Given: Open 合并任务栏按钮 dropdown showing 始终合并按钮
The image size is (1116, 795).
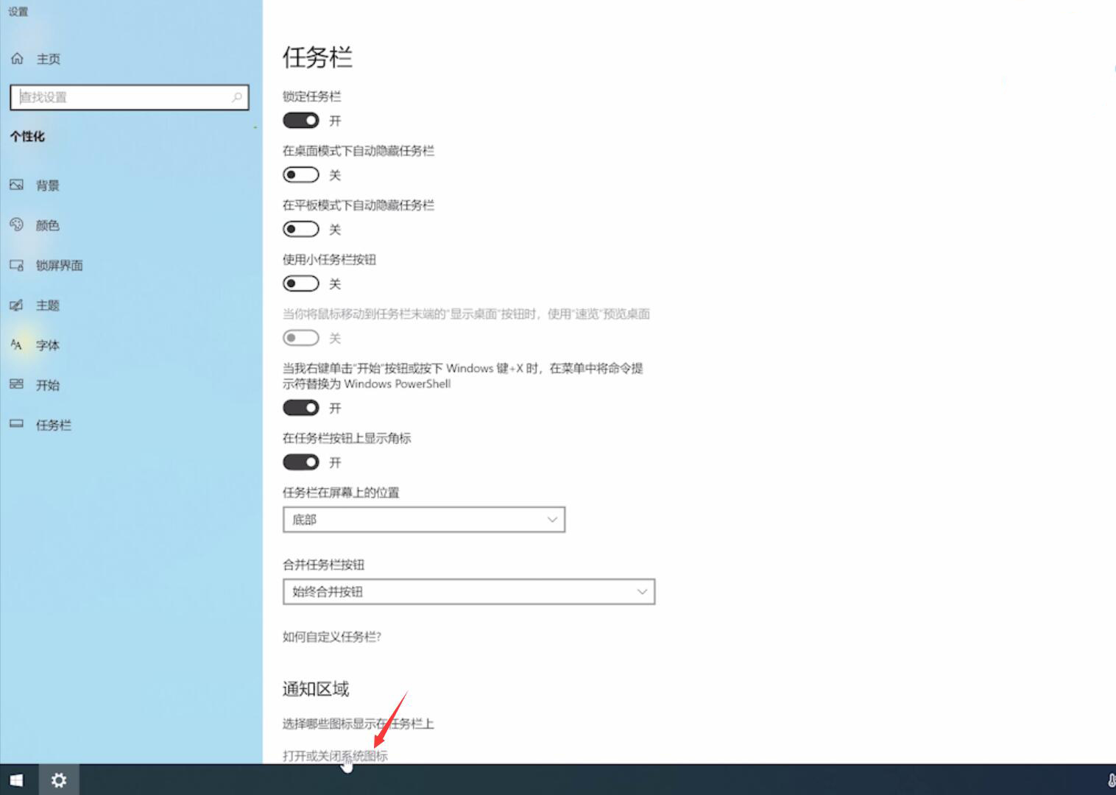Looking at the screenshot, I should (469, 592).
